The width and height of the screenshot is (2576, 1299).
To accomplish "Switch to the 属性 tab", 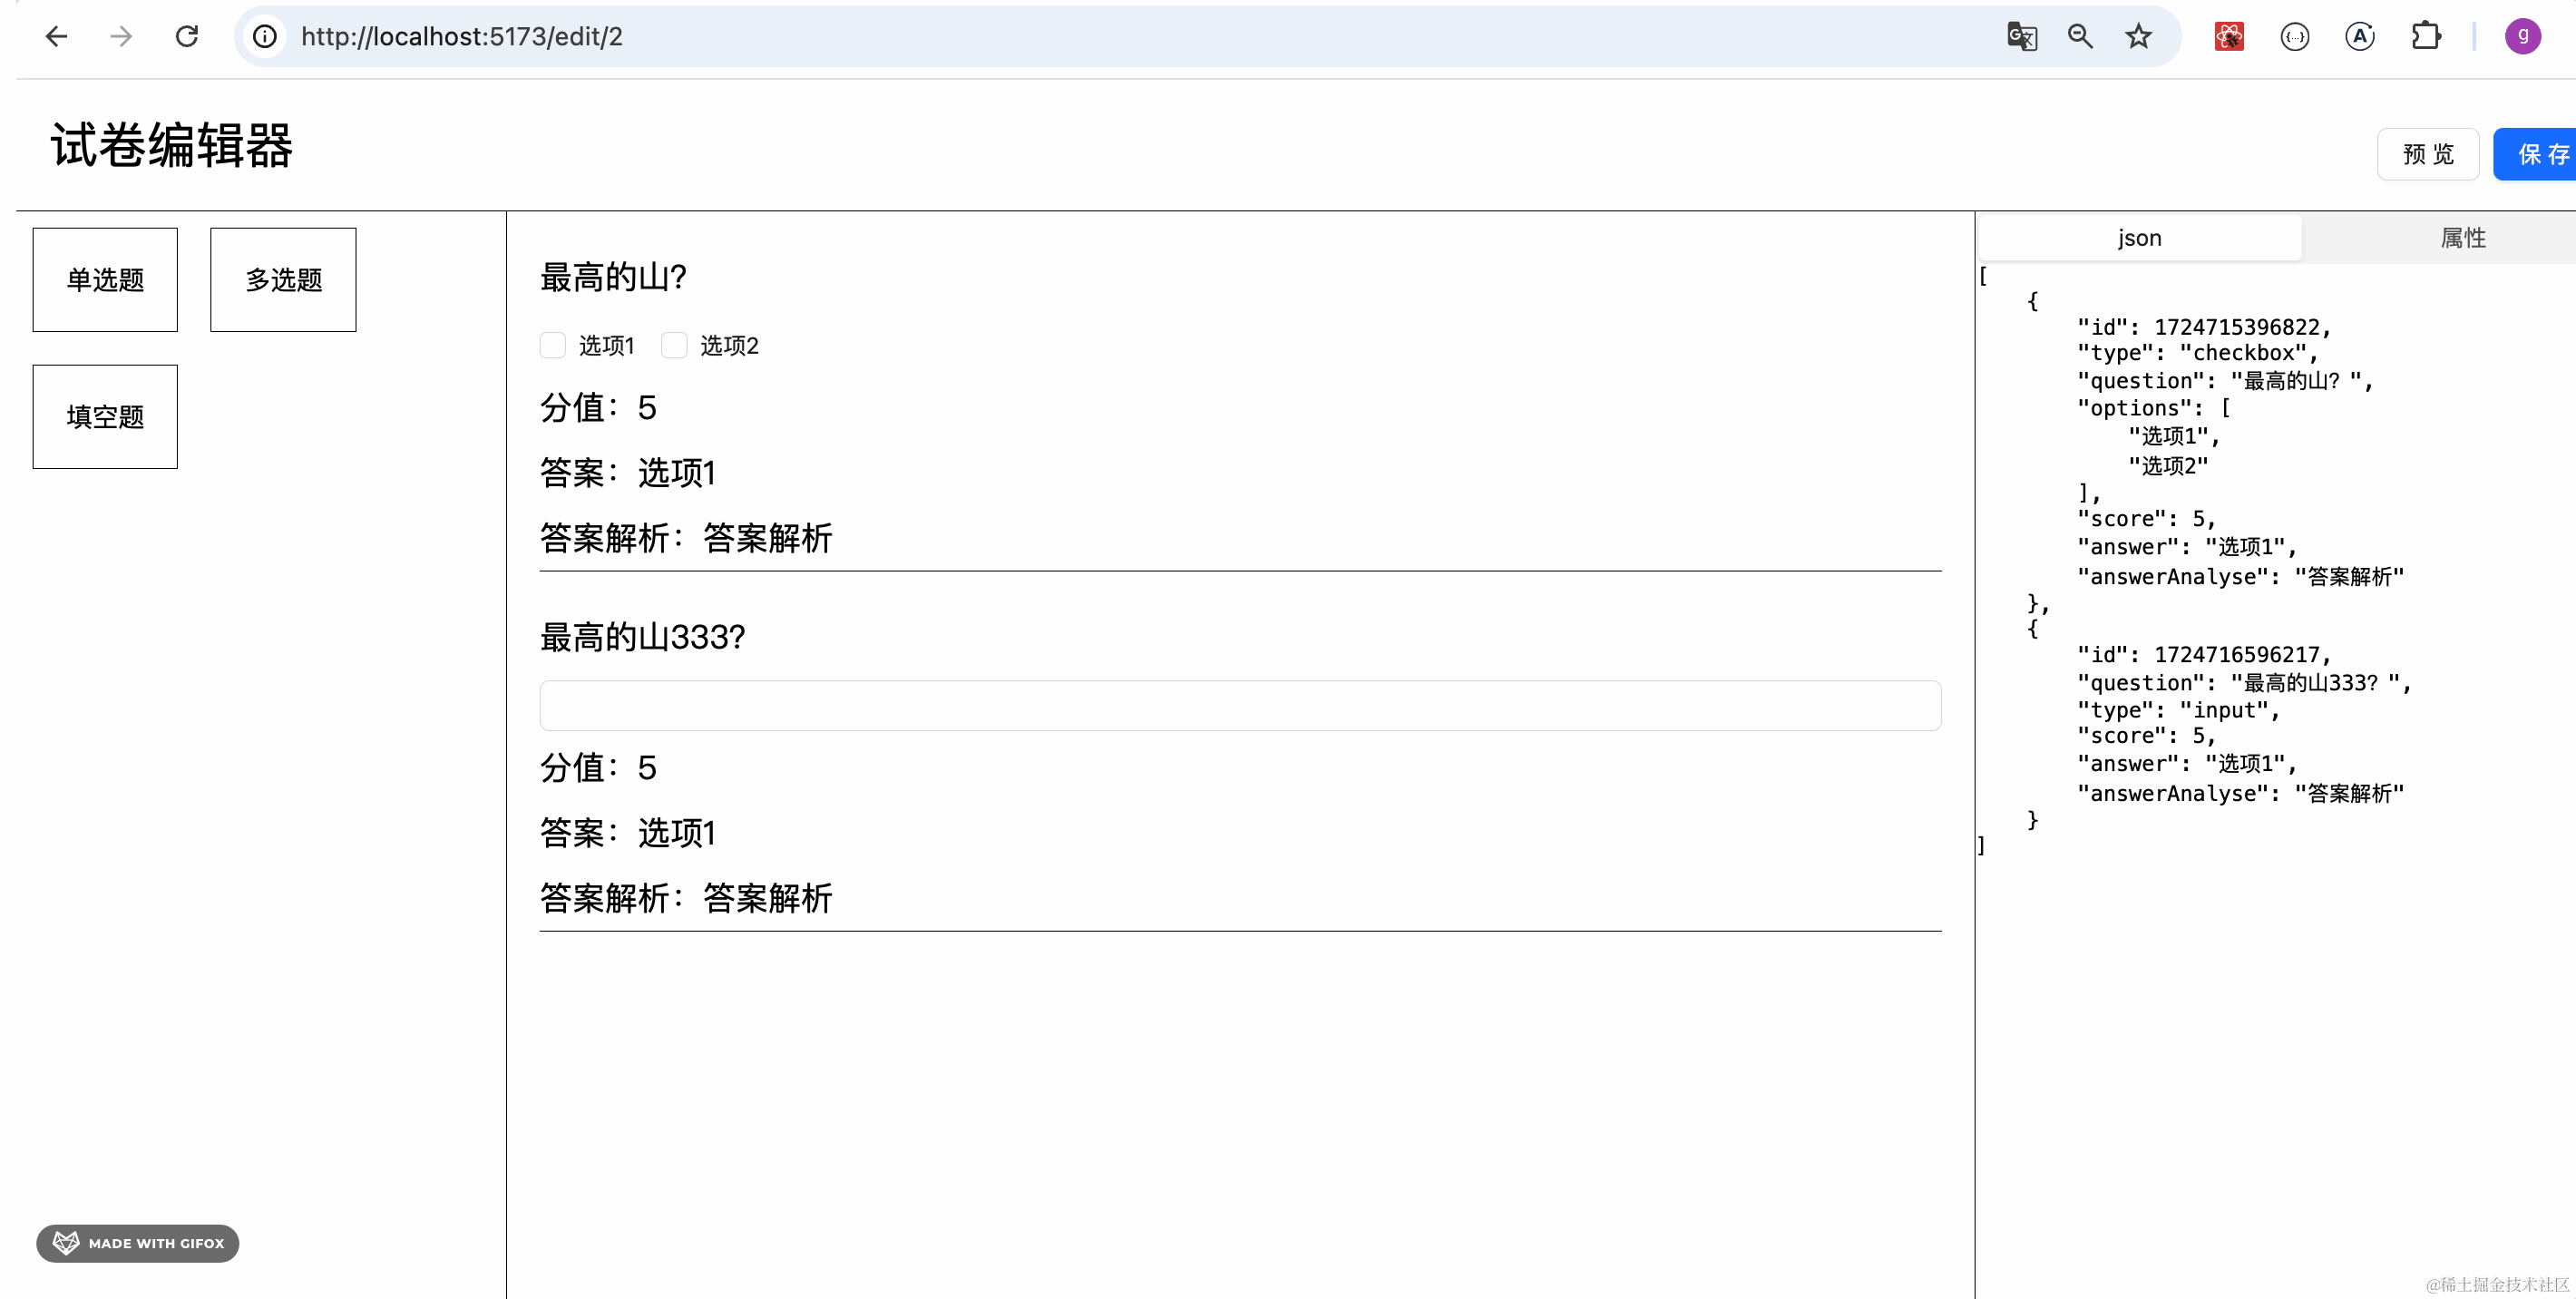I will click(2462, 238).
